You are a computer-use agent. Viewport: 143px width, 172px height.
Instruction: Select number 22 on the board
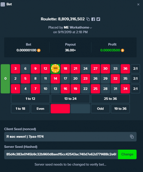85,89
